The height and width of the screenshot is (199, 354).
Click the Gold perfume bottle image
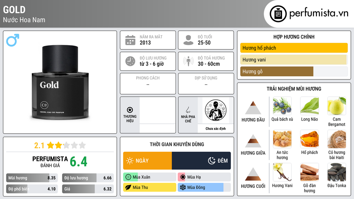60,82
